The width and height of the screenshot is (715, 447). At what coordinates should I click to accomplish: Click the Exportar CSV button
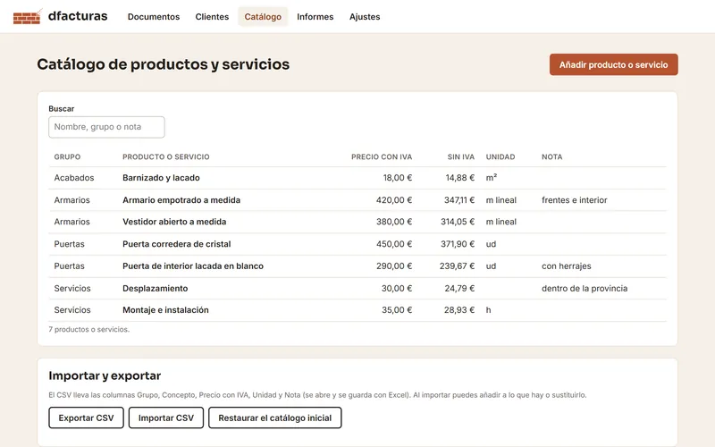(x=86, y=417)
